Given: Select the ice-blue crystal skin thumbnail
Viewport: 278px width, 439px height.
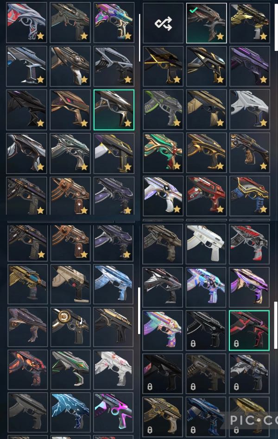Looking at the screenshot, I should pos(114,284).
